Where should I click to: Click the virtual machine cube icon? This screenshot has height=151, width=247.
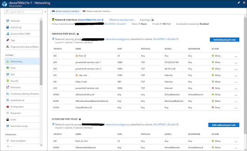click(4, 4)
